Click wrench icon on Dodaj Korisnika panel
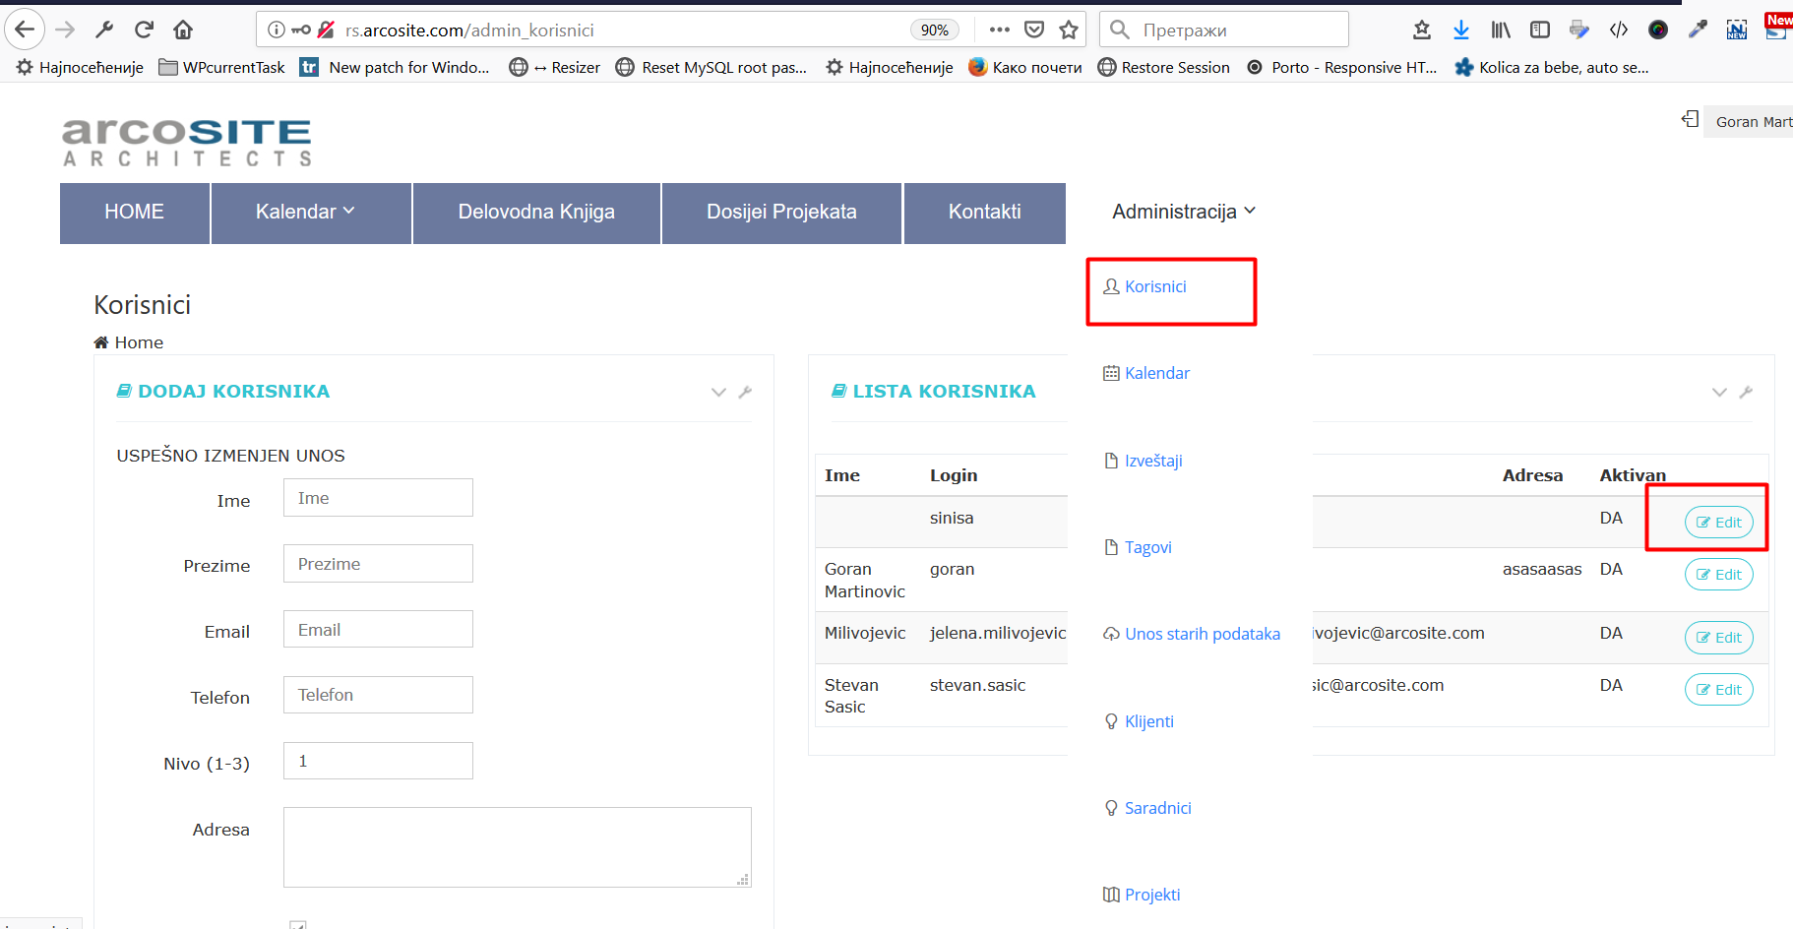The height and width of the screenshot is (929, 1793). (x=745, y=392)
